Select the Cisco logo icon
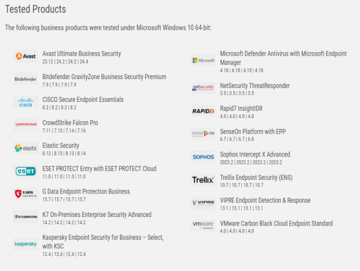360x271 pixels. point(25,102)
